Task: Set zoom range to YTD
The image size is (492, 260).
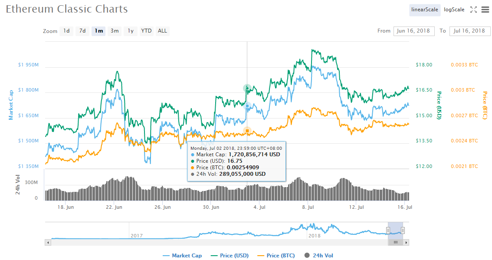Action: click(146, 31)
